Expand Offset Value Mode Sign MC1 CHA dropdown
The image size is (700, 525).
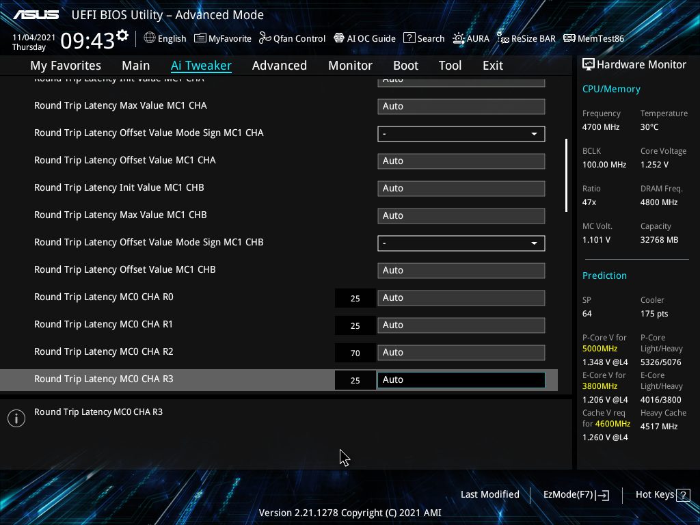point(461,134)
